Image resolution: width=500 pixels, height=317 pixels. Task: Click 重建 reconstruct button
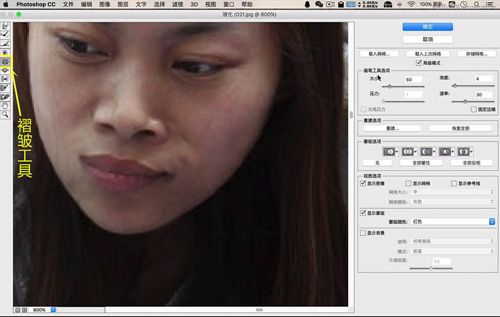392,128
